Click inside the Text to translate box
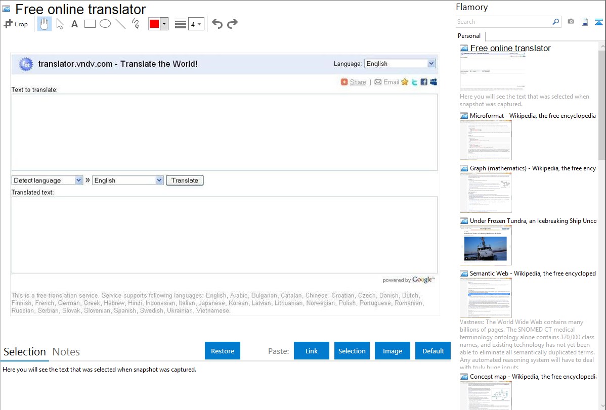 point(225,132)
